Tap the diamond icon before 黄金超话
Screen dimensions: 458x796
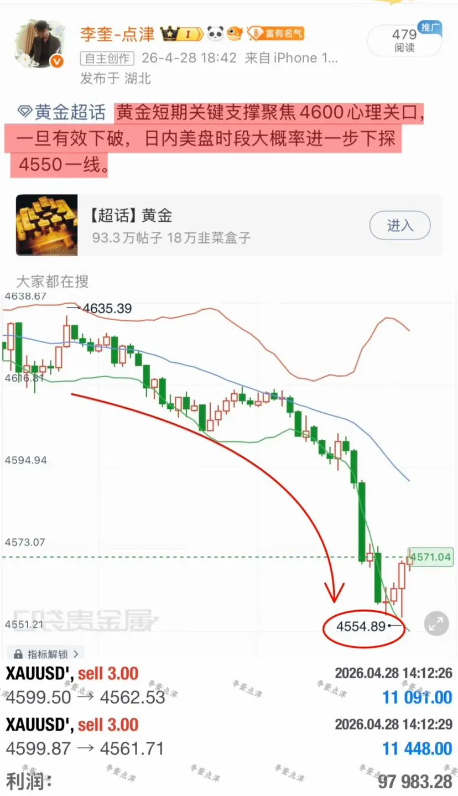coord(24,113)
